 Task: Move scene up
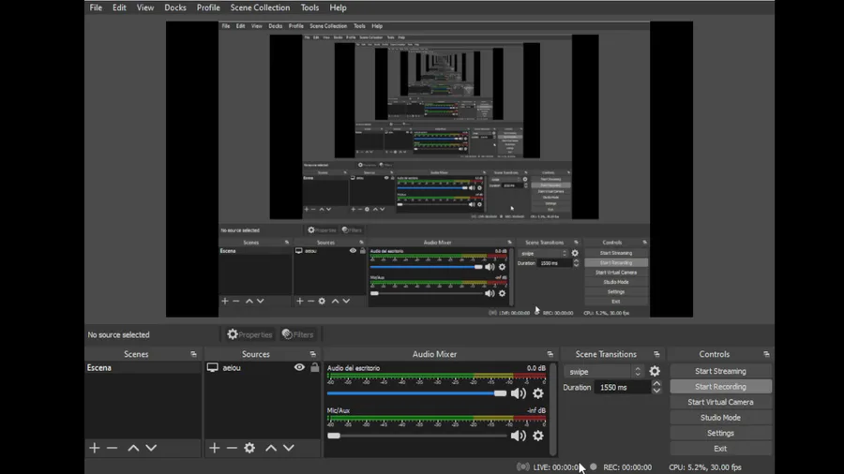[133, 448]
